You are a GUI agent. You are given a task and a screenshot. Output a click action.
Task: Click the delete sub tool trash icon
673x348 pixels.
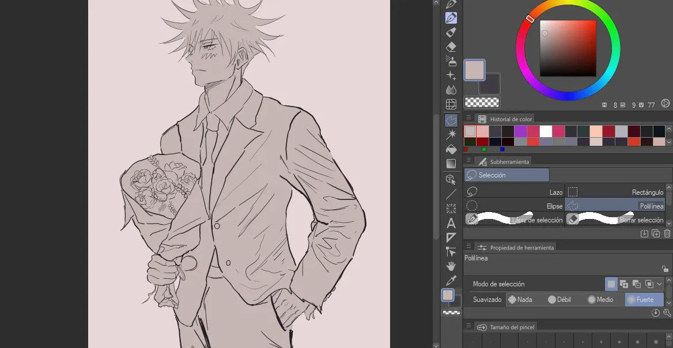667,233
